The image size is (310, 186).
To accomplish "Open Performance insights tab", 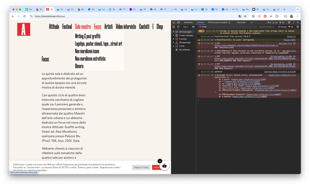I will click(x=219, y=22).
